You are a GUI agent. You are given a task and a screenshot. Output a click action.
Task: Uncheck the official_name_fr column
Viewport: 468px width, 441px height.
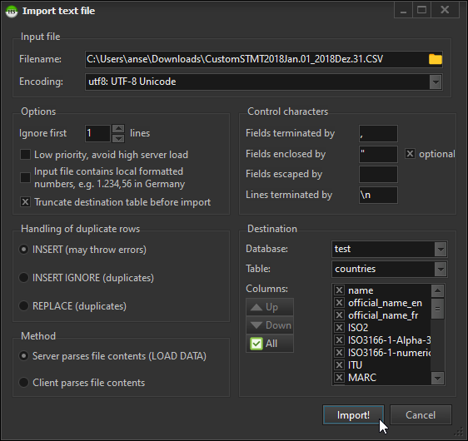click(339, 315)
